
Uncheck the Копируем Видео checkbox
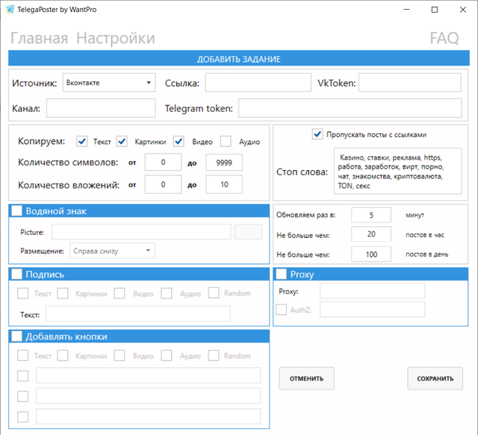(179, 141)
